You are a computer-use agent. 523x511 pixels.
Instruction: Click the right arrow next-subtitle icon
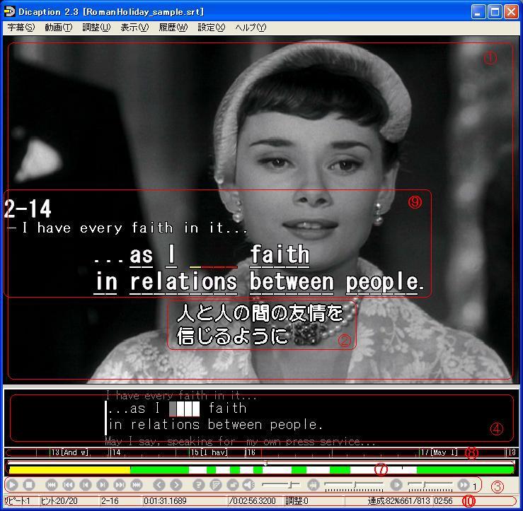pos(176,485)
